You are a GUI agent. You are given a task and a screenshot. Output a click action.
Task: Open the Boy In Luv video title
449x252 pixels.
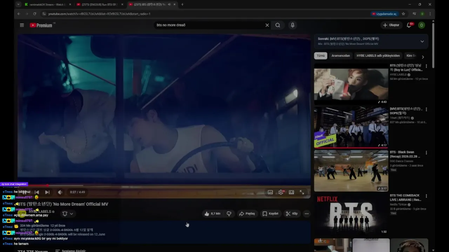pyautogui.click(x=406, y=68)
